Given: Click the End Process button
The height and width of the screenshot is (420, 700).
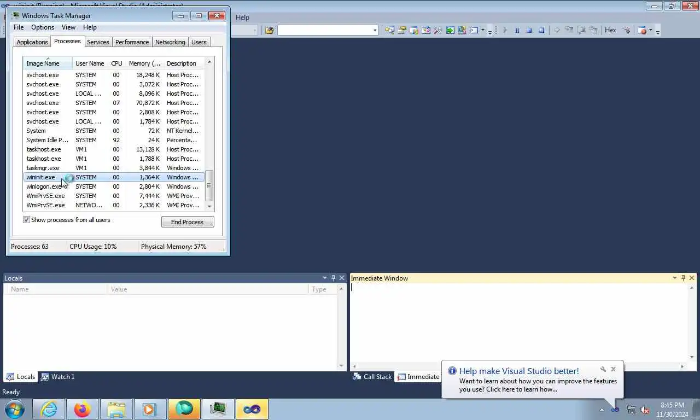Looking at the screenshot, I should pos(188,222).
